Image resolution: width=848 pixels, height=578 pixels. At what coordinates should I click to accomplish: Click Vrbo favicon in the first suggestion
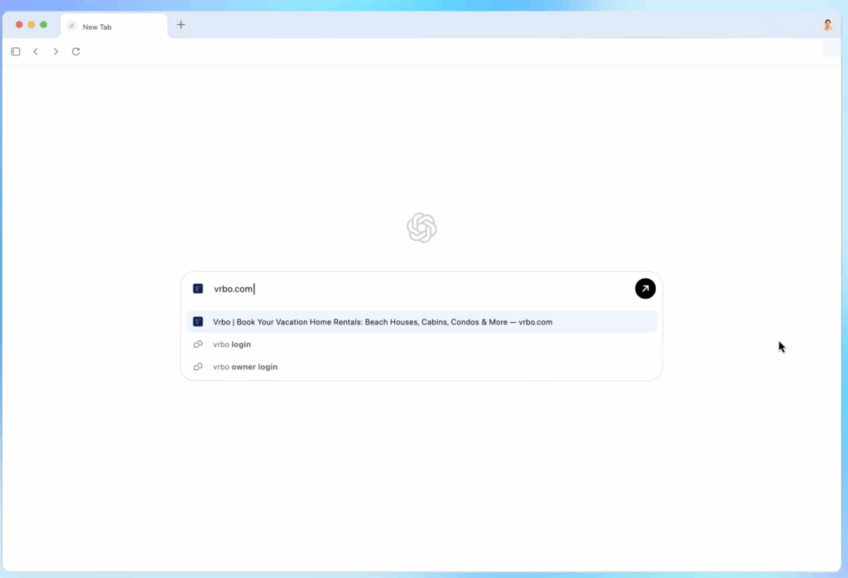(x=198, y=322)
